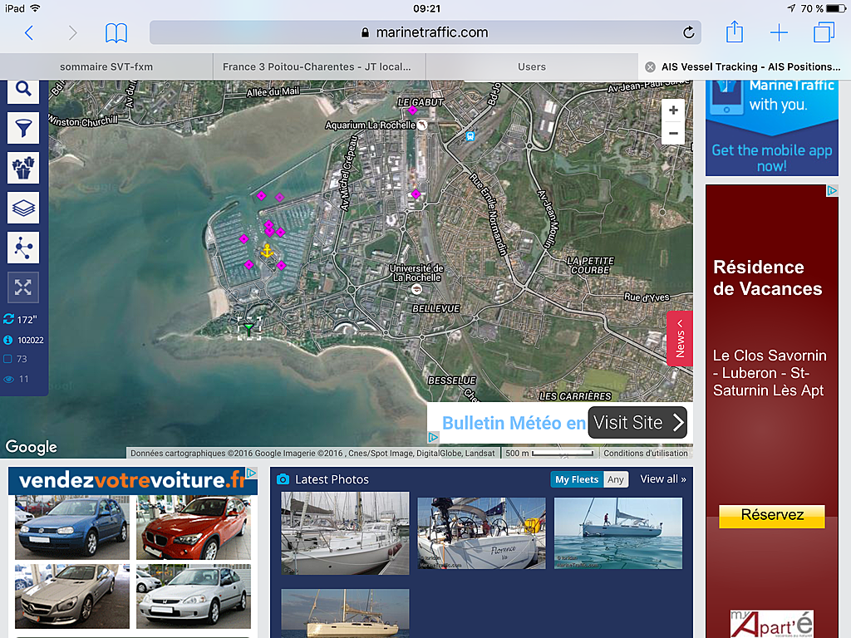Switch to sommaire SVT-fxm tab

point(106,66)
